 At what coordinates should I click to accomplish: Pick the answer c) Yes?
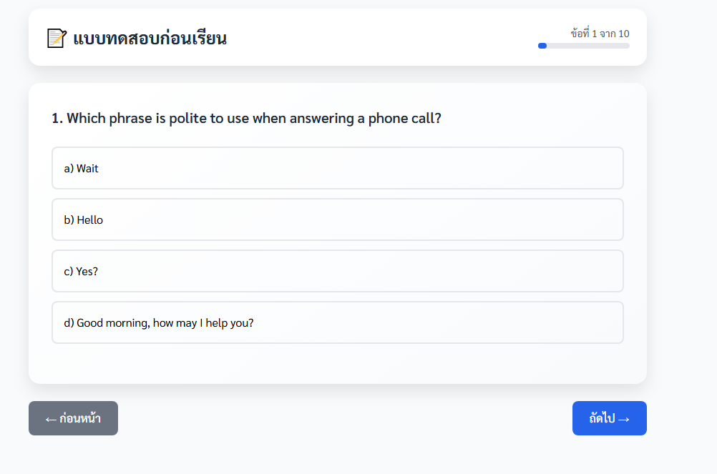click(338, 271)
